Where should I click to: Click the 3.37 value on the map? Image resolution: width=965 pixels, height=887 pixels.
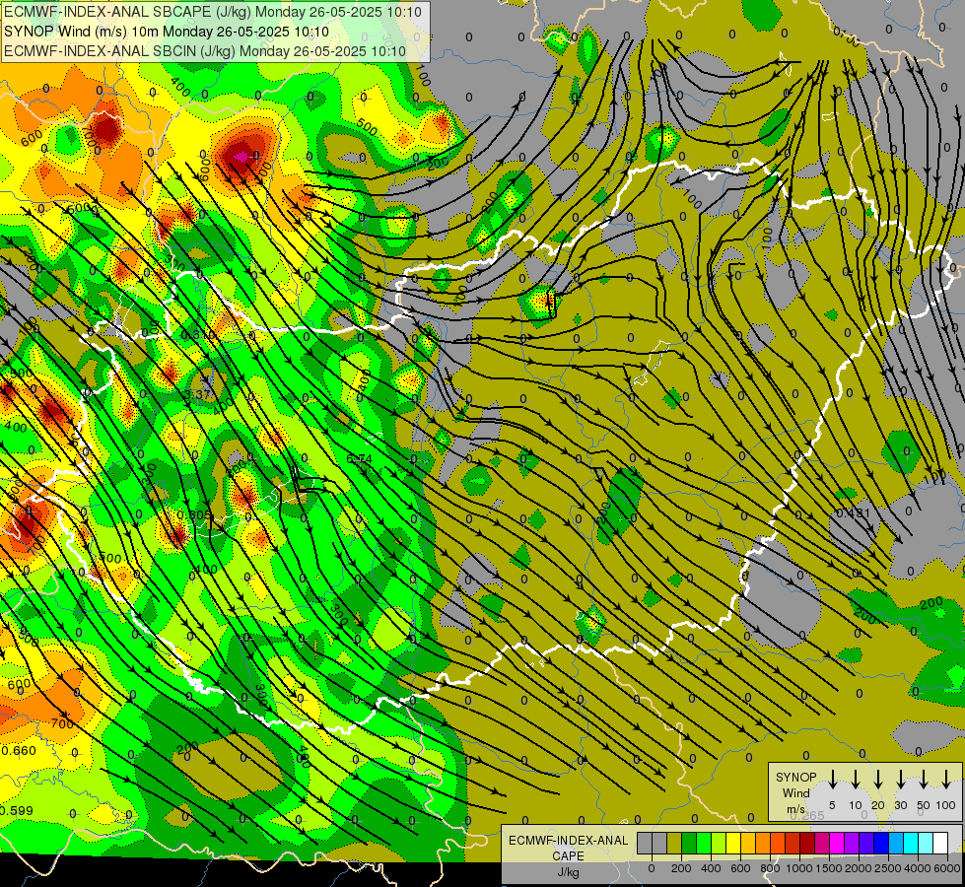[x=197, y=394]
